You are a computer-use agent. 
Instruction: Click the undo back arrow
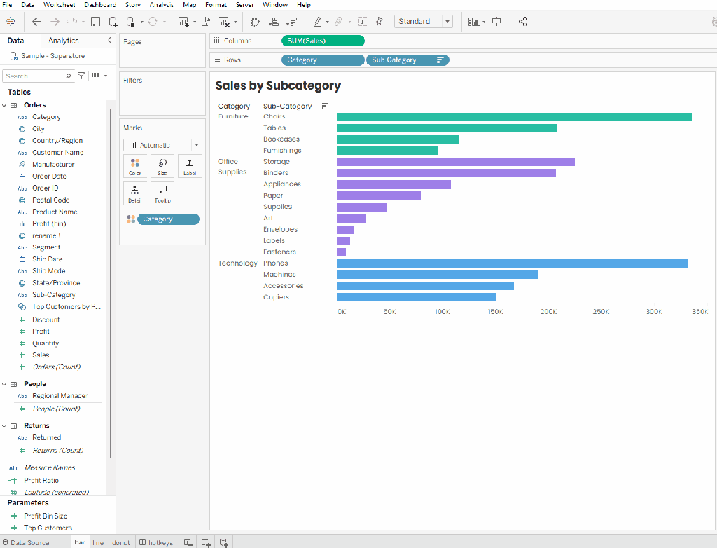click(36, 22)
